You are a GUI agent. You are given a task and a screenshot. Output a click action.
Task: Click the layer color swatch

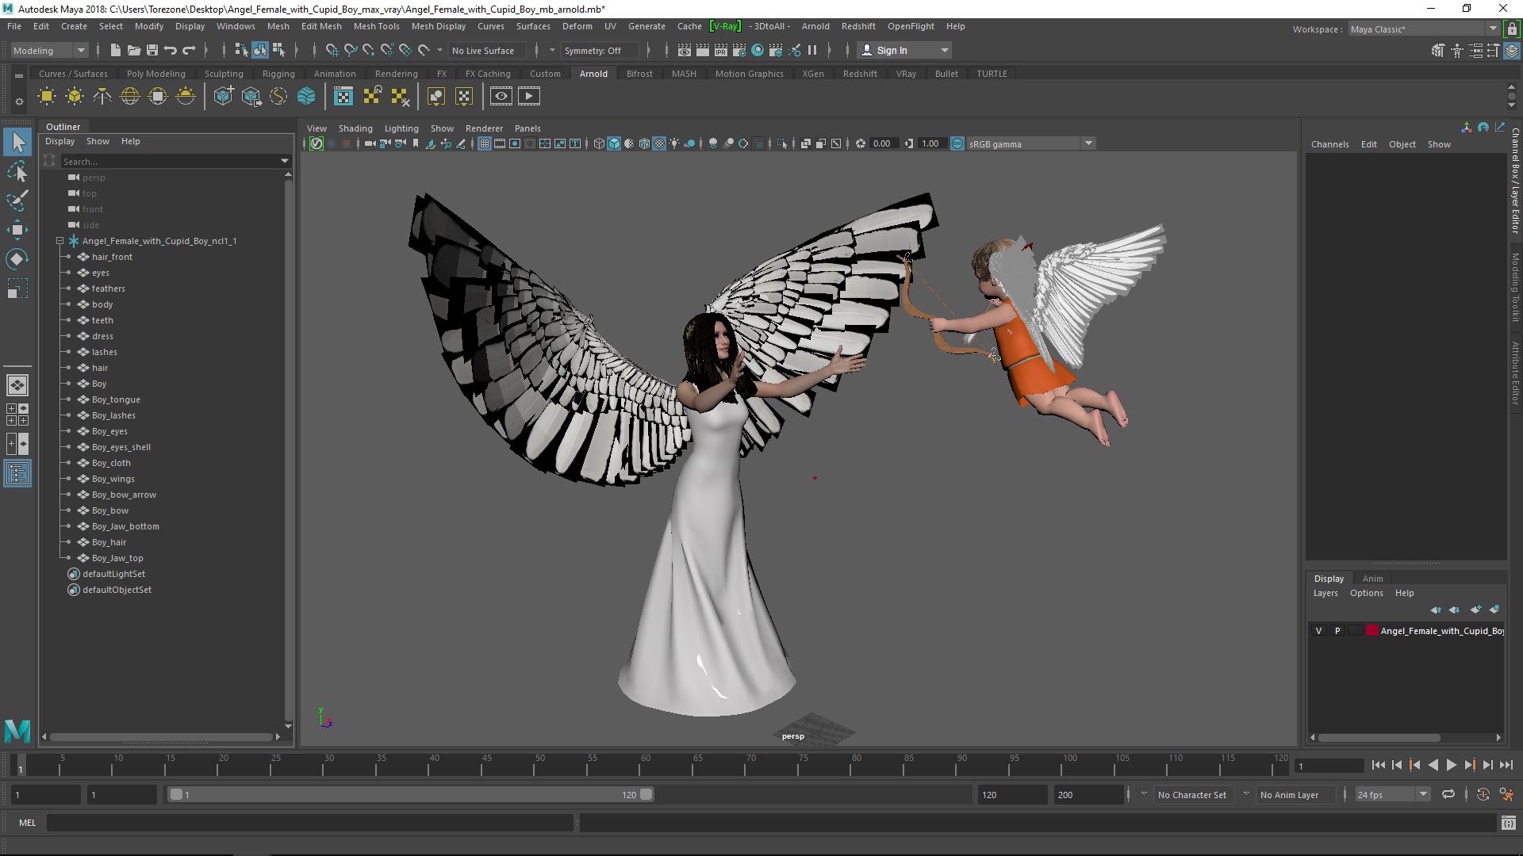(x=1371, y=631)
